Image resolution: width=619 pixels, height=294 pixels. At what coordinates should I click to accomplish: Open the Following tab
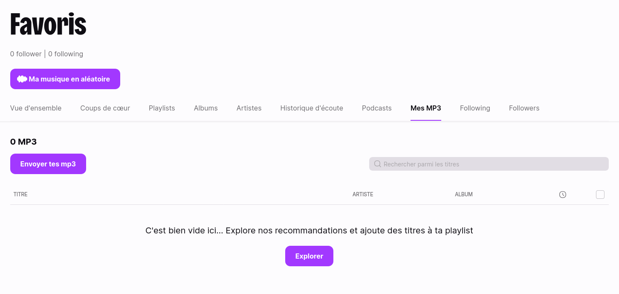click(475, 108)
